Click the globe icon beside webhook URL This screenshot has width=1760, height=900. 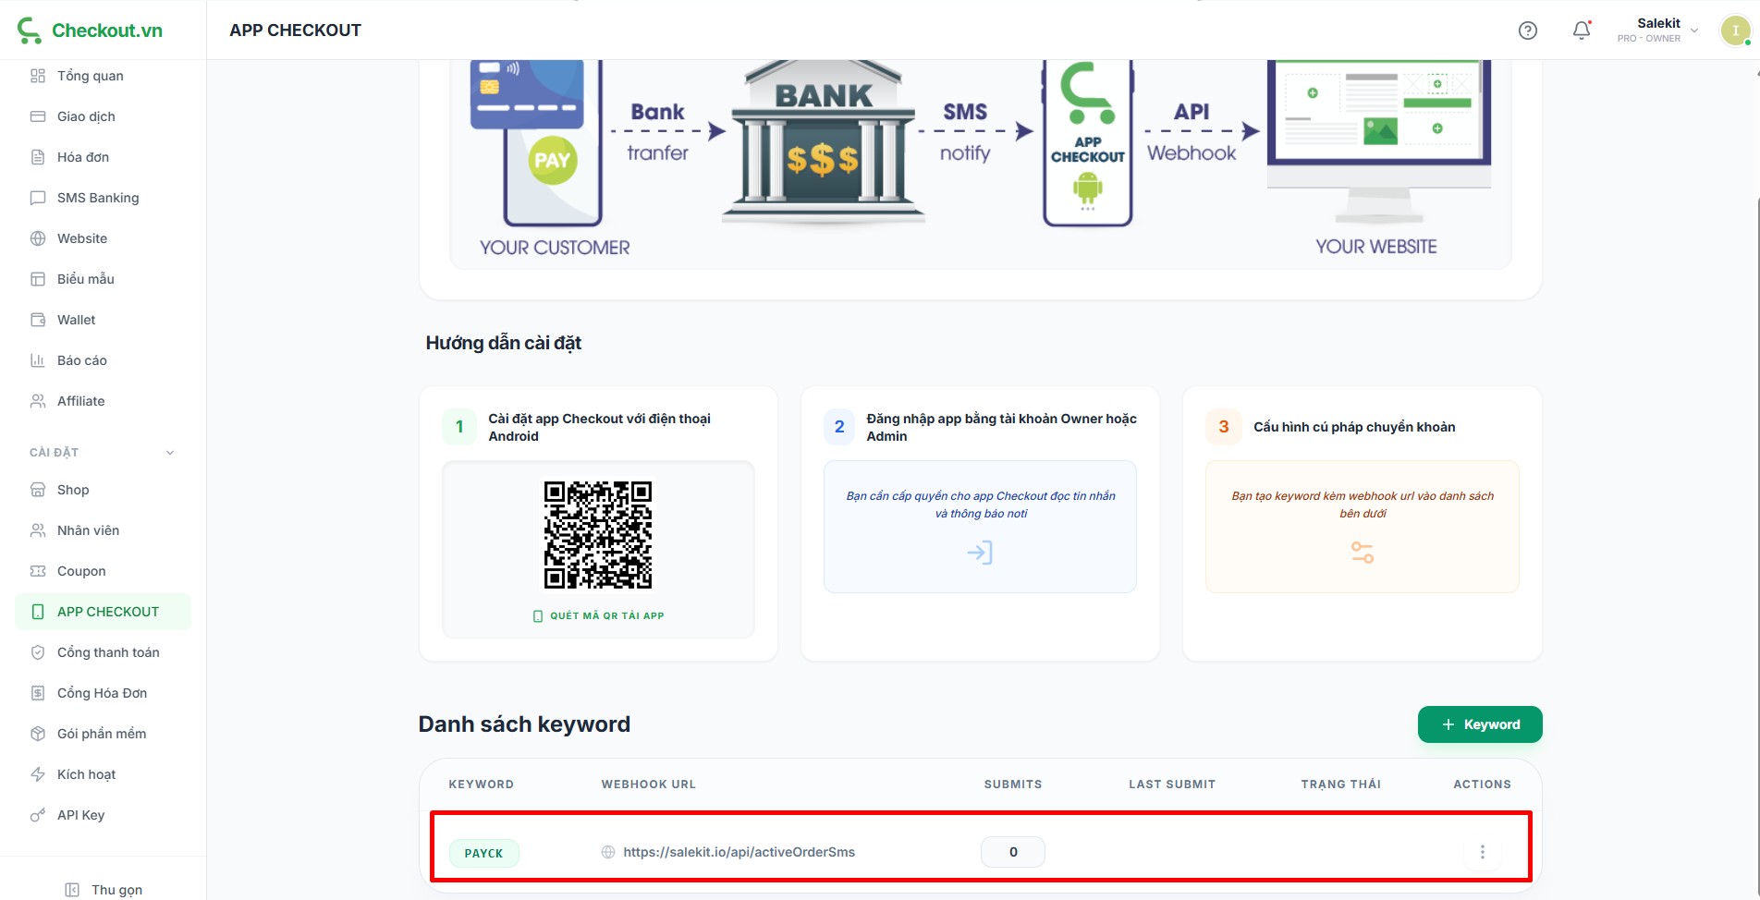(x=608, y=852)
